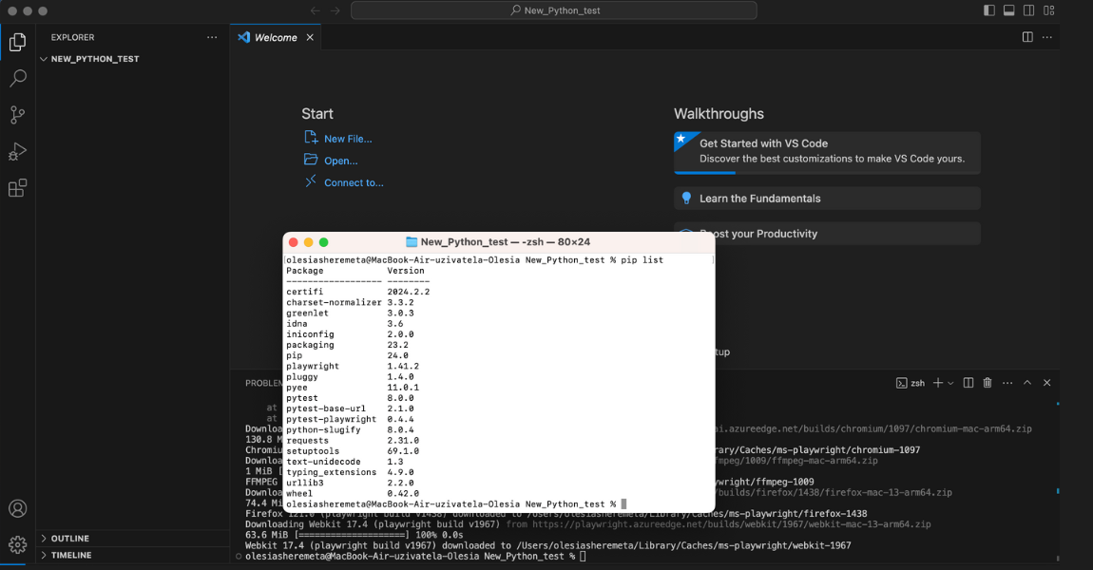Split the terminal in the panel

968,383
